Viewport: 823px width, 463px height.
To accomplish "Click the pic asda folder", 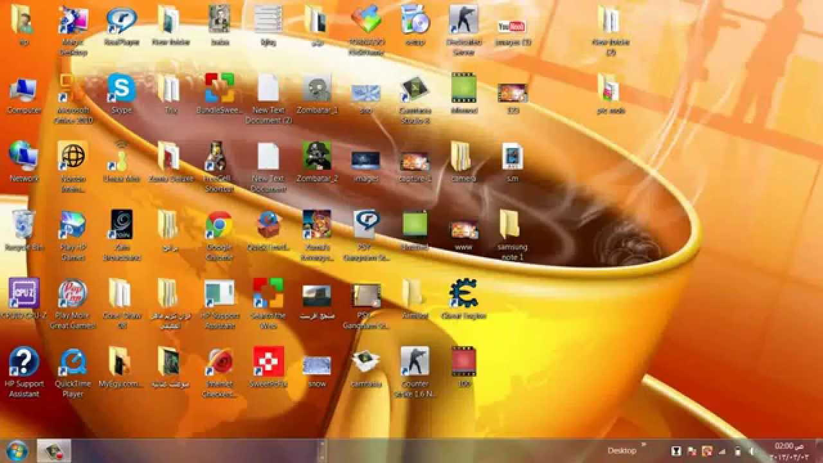I will coord(610,94).
